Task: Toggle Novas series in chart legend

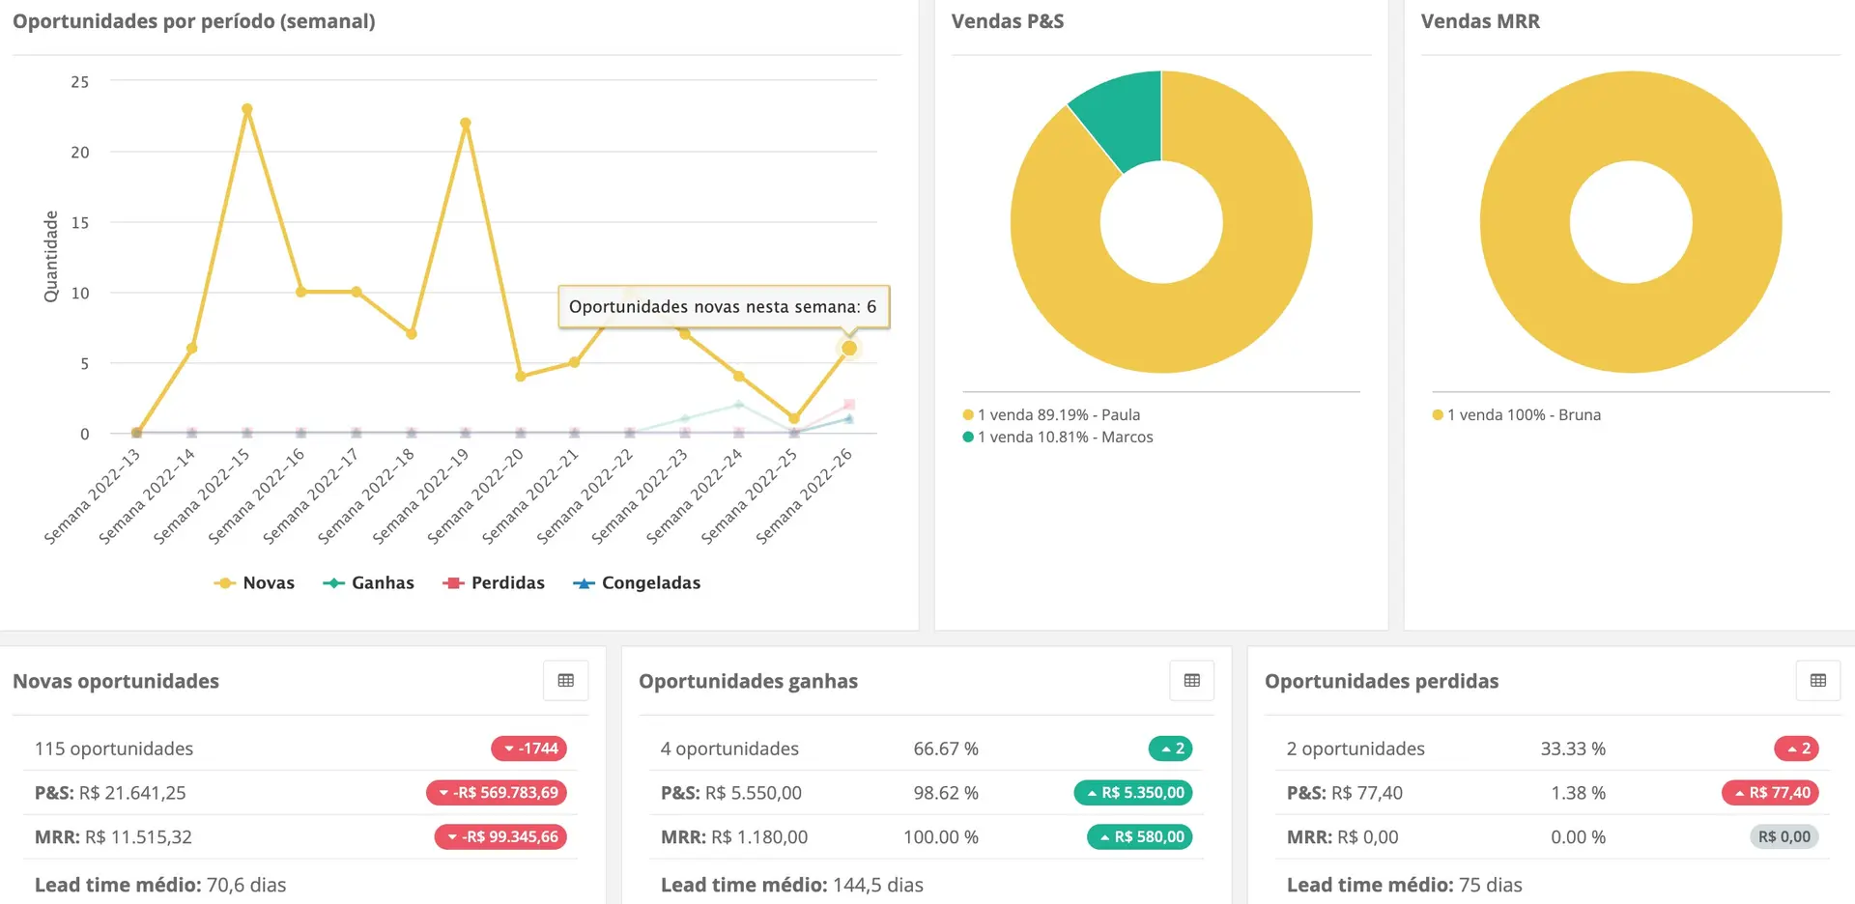Action: tap(255, 583)
